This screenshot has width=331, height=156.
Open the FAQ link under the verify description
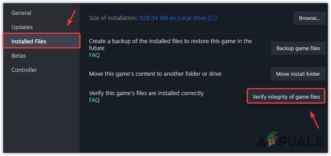pos(94,100)
